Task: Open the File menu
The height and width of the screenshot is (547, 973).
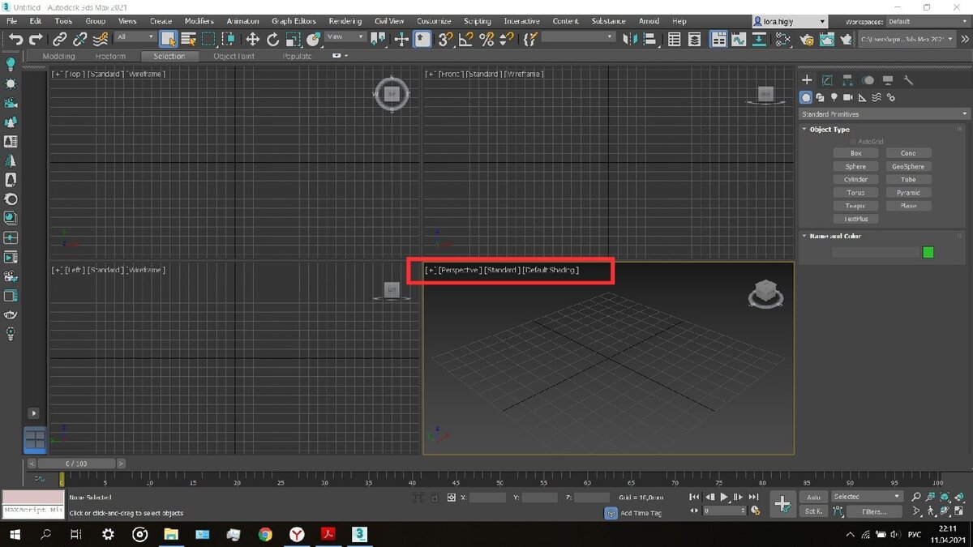Action: (12, 21)
